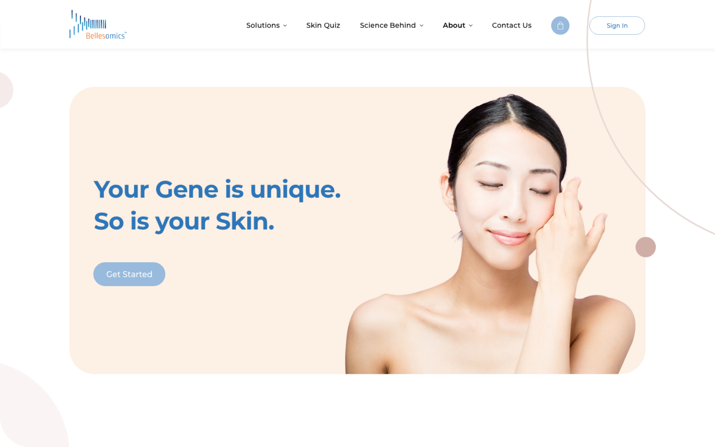Expand the About dropdown chevron
This screenshot has height=447, width=715.
click(x=471, y=26)
